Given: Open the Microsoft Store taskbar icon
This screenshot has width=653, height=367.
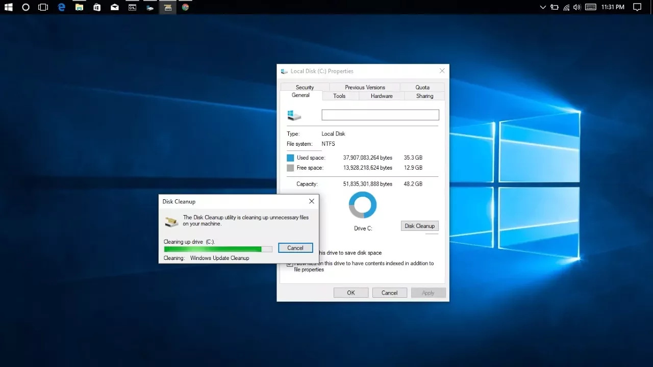Looking at the screenshot, I should coord(97,7).
